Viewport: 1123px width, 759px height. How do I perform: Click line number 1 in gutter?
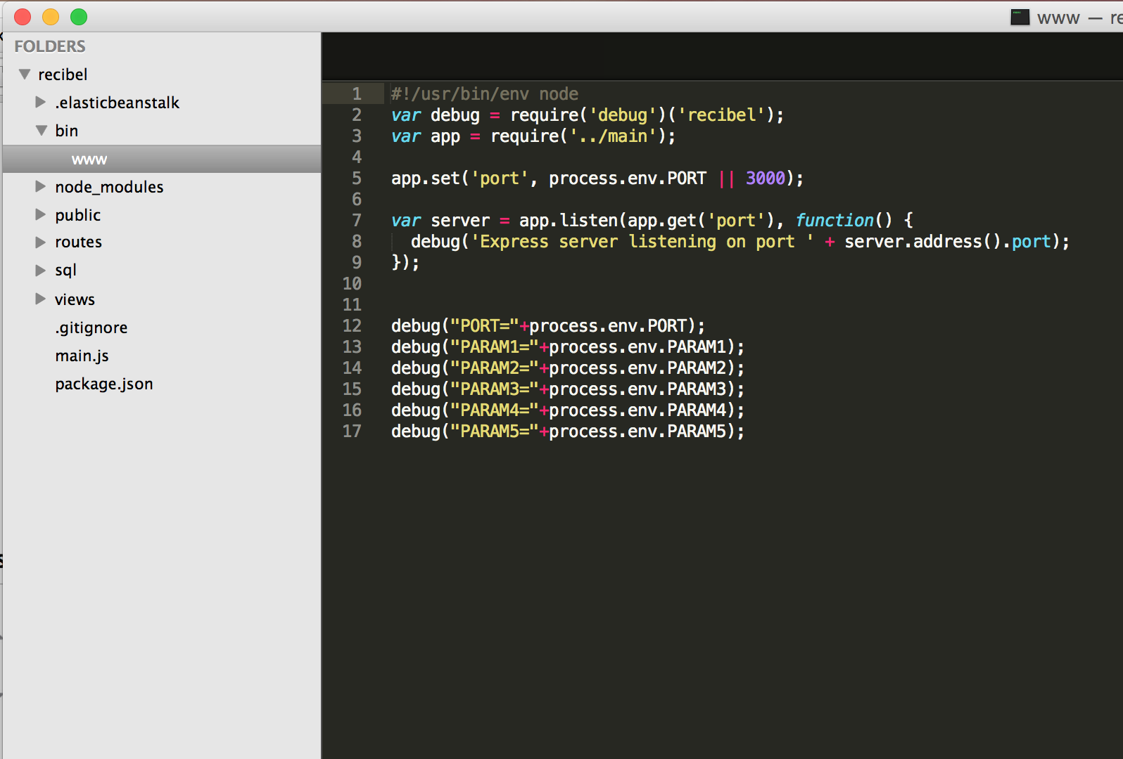pyautogui.click(x=357, y=93)
